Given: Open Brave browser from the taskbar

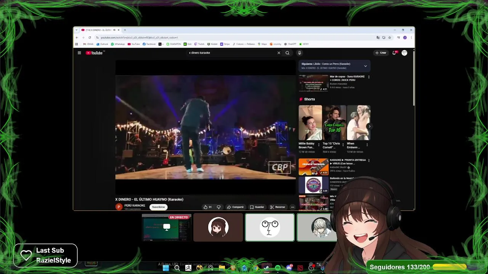Looking at the screenshot, I should coord(233,268).
